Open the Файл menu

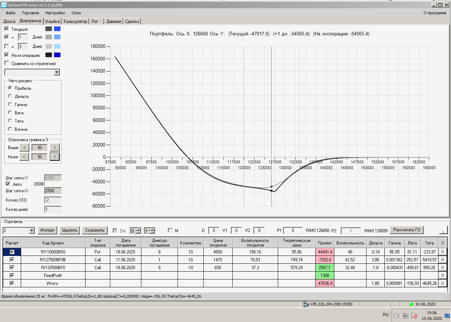[11, 13]
